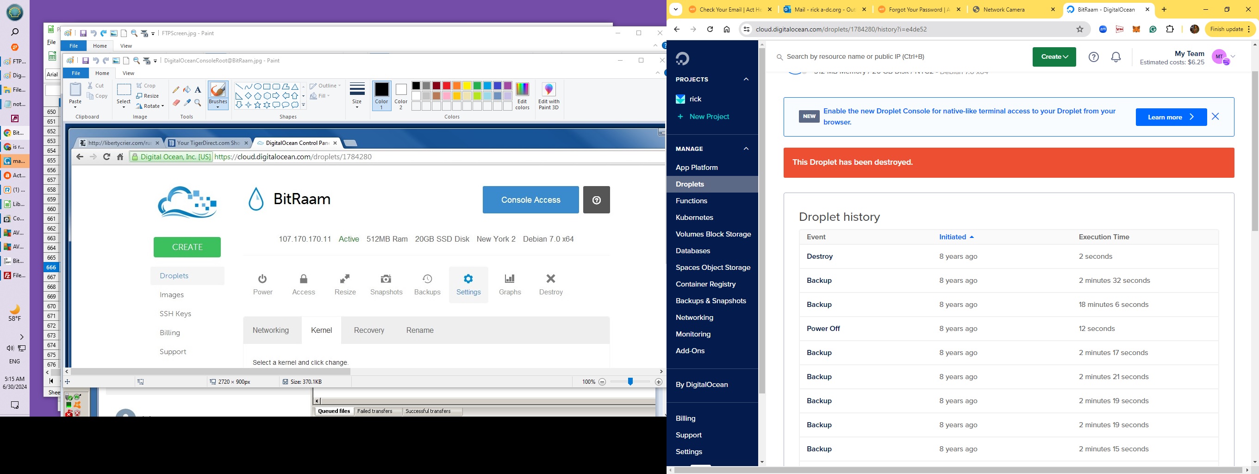1259x474 pixels.
Task: Click the Chrome bookmark star icon
Action: pos(1080,29)
